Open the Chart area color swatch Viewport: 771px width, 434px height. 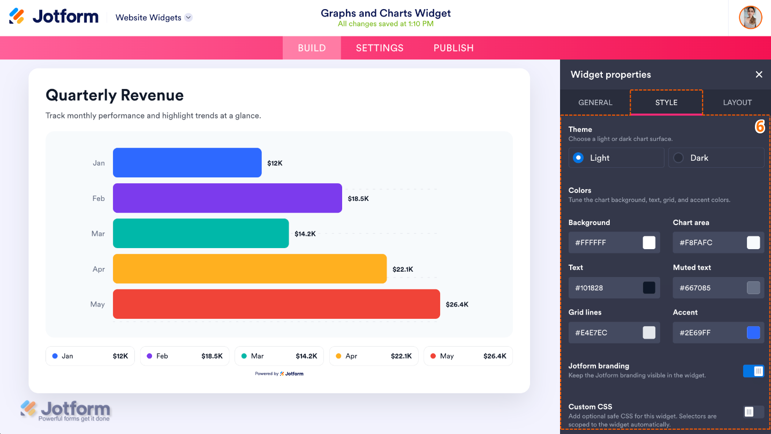[x=753, y=243]
